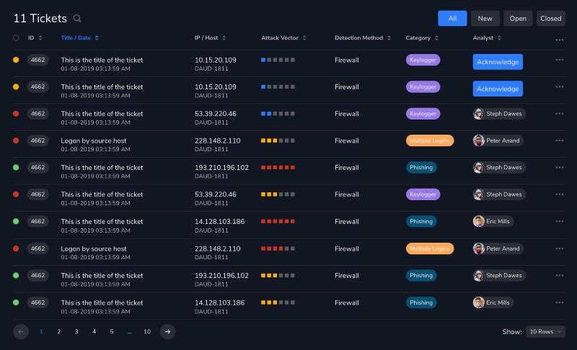Switch to the New tickets filter
This screenshot has height=350, width=577.
point(485,18)
